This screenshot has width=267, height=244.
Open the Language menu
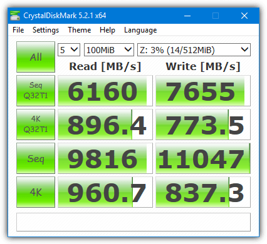[x=140, y=30]
